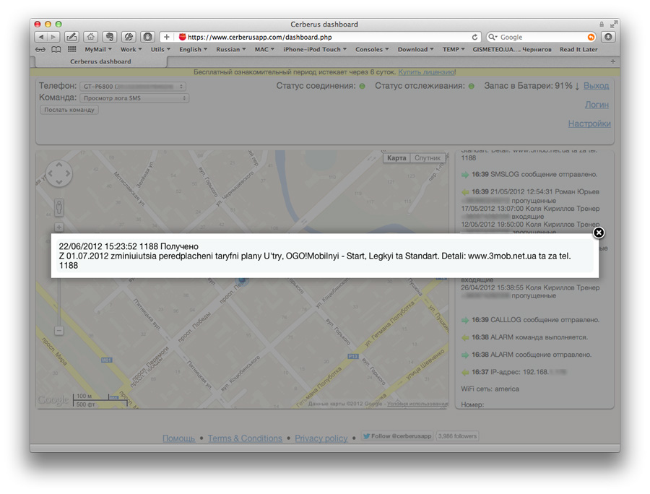Open the Reading List glasses icon

click(40, 50)
